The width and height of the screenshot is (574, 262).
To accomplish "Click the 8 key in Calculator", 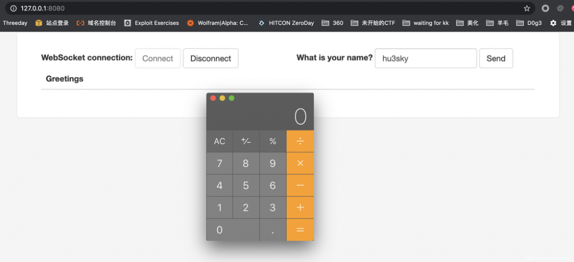I will (246, 163).
